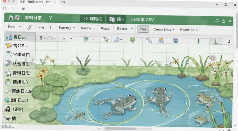Click the green play-arrow button in header
This screenshot has width=238, height=131.
click(x=93, y=19)
